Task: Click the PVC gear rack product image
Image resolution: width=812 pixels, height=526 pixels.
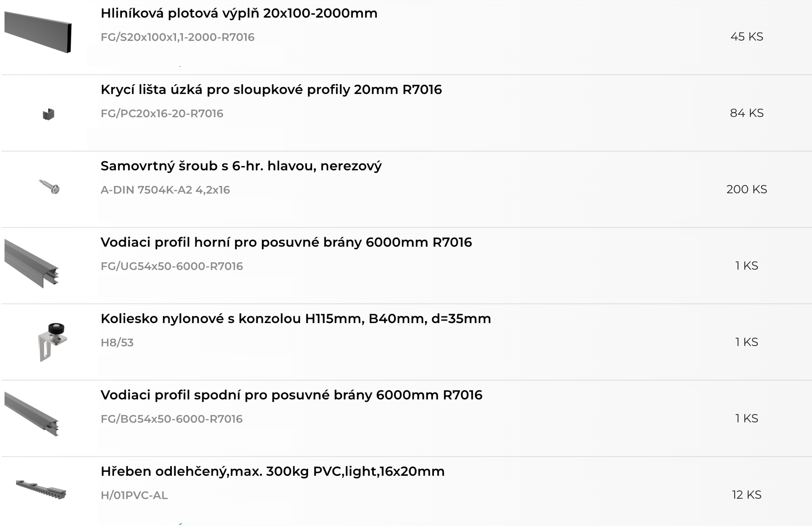Action: tap(41, 489)
